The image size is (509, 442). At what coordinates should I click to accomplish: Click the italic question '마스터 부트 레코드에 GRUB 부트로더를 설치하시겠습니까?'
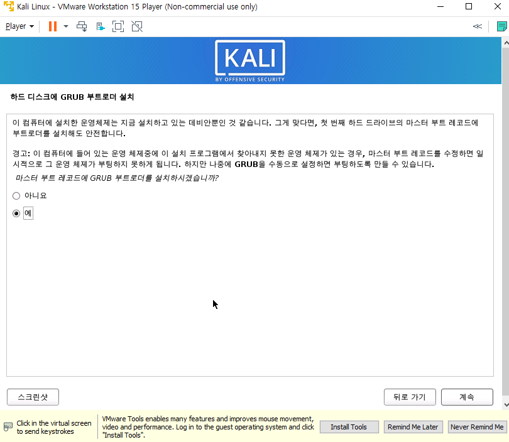[x=117, y=178]
